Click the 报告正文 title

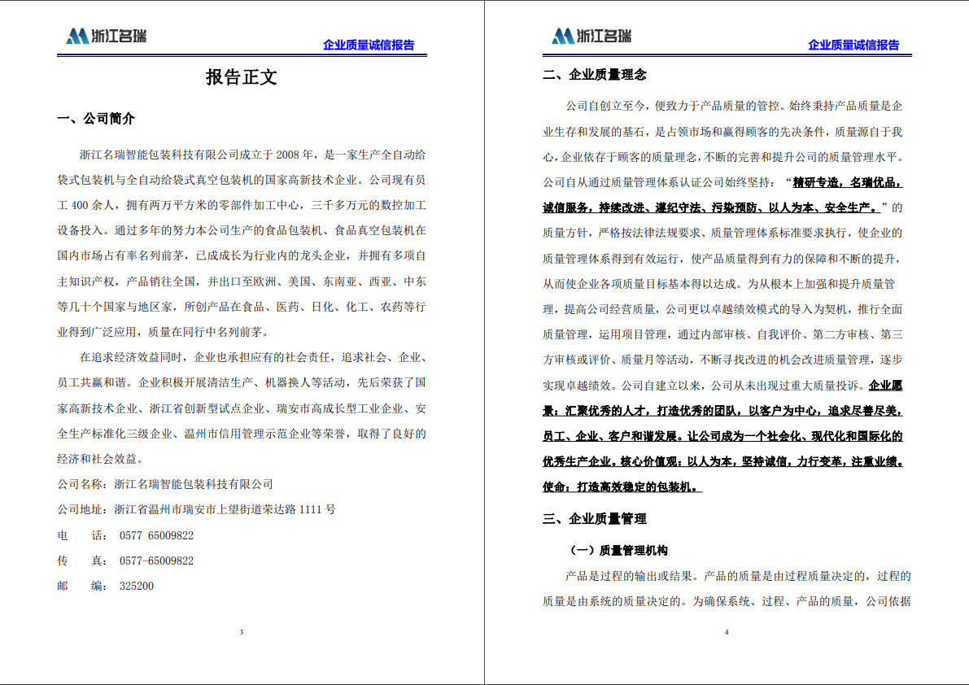(x=242, y=77)
